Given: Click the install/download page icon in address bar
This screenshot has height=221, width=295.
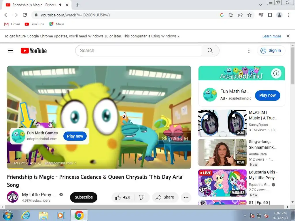Looking at the screenshot, I should point(231,15).
